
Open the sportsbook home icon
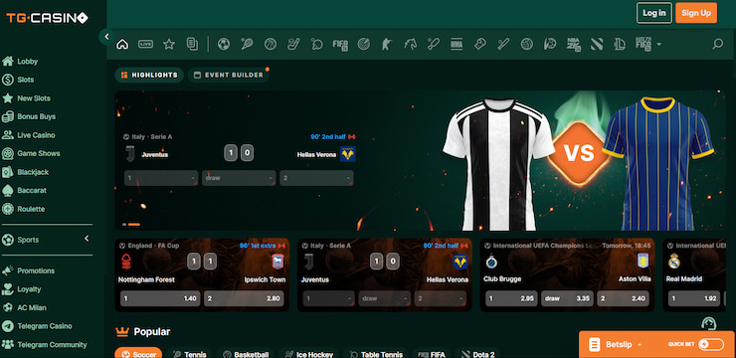pyautogui.click(x=122, y=44)
